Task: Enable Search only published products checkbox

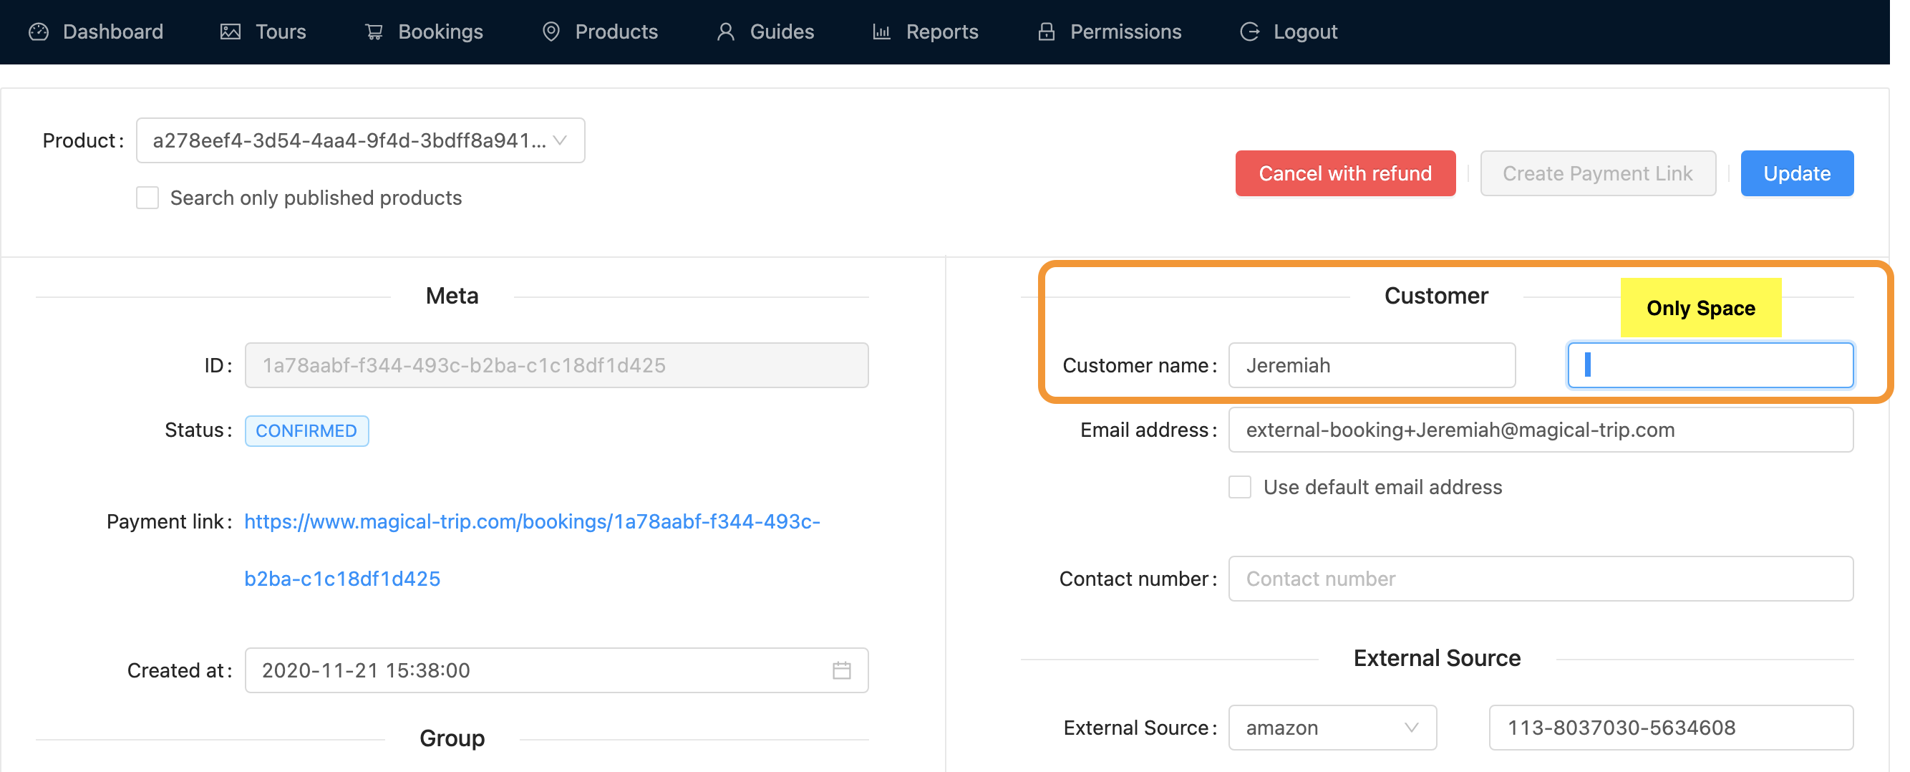Action: click(x=147, y=198)
